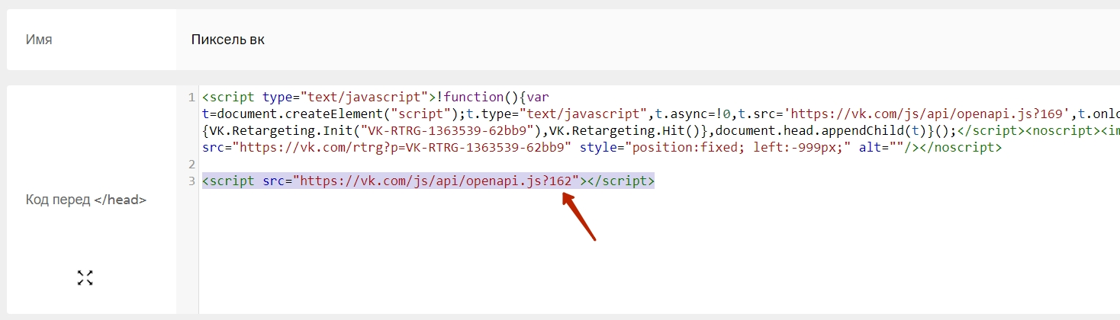Click the code line containing VK.Retargeting.Init
Viewport: 1120px width, 320px height.
pyautogui.click(x=661, y=131)
